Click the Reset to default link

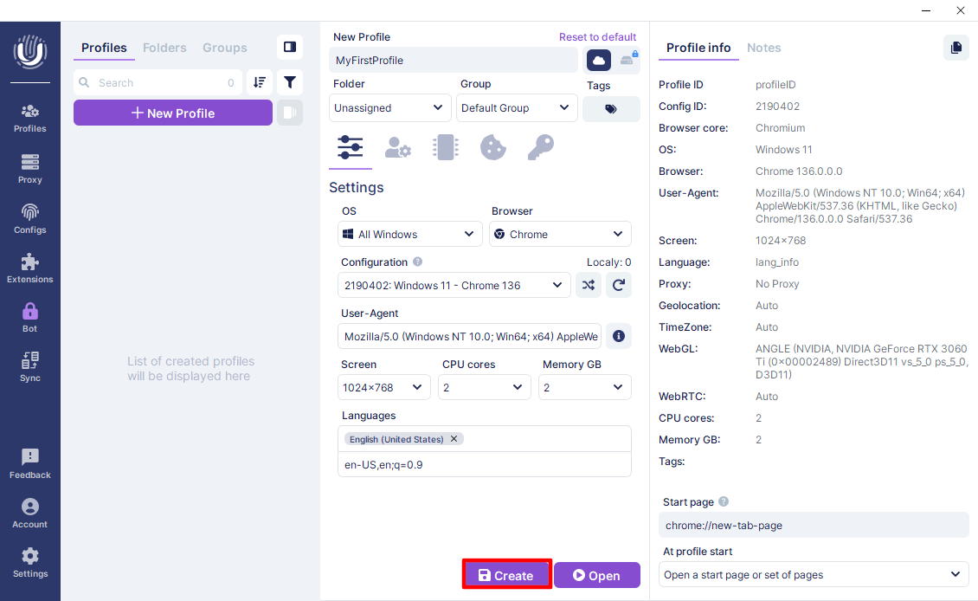pyautogui.click(x=597, y=37)
